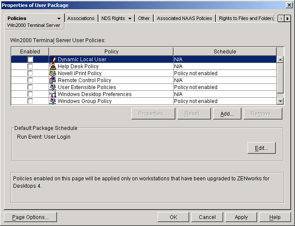This screenshot has width=295, height=226.
Task: Enable the Dynamic Local User checkbox
Action: coord(30,60)
